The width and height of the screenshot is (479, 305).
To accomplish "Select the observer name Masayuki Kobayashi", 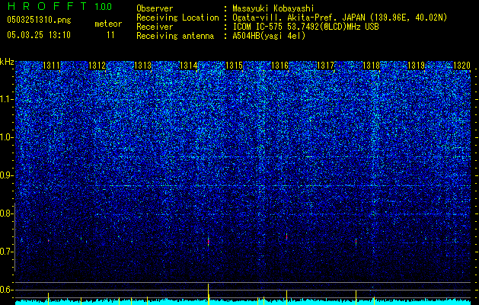I will 273,8.
